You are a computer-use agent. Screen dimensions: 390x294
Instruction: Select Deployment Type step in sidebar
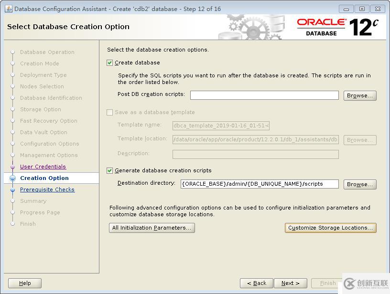(x=43, y=75)
